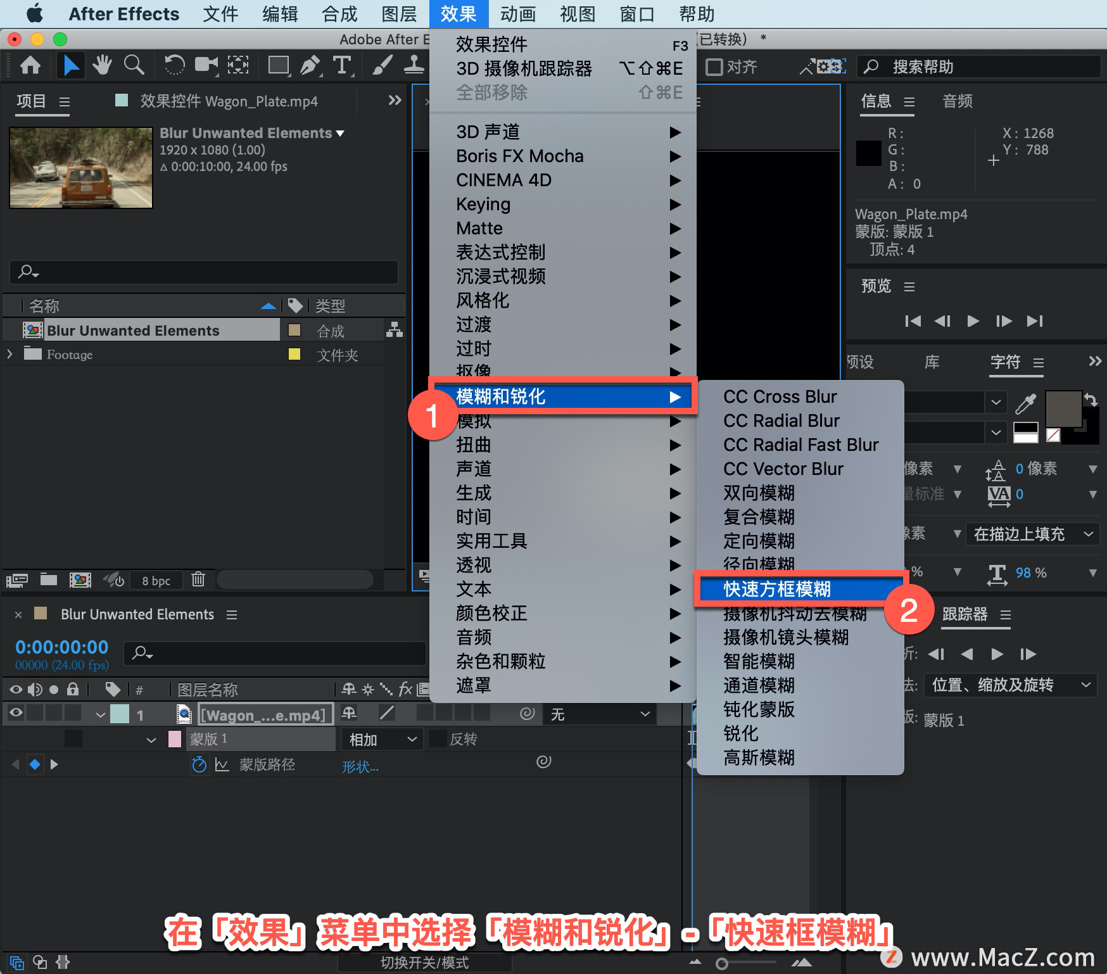Collapse the 蒙版 1 mask twirl arrow
1107x974 pixels.
[x=151, y=740]
